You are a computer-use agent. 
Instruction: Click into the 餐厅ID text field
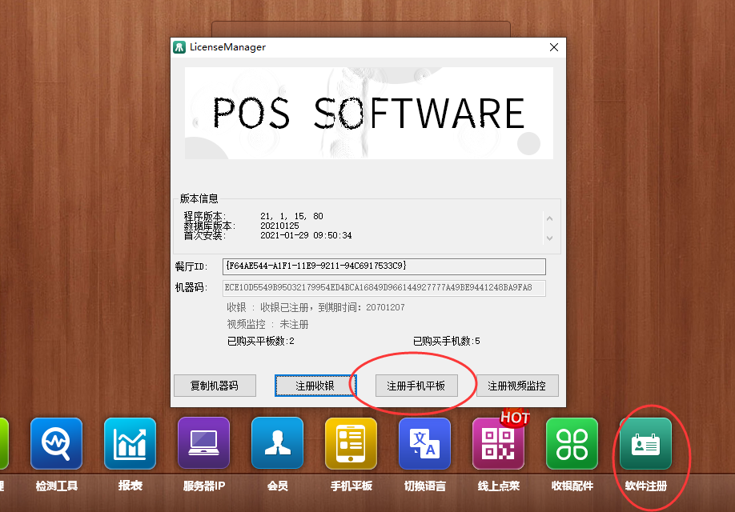384,266
